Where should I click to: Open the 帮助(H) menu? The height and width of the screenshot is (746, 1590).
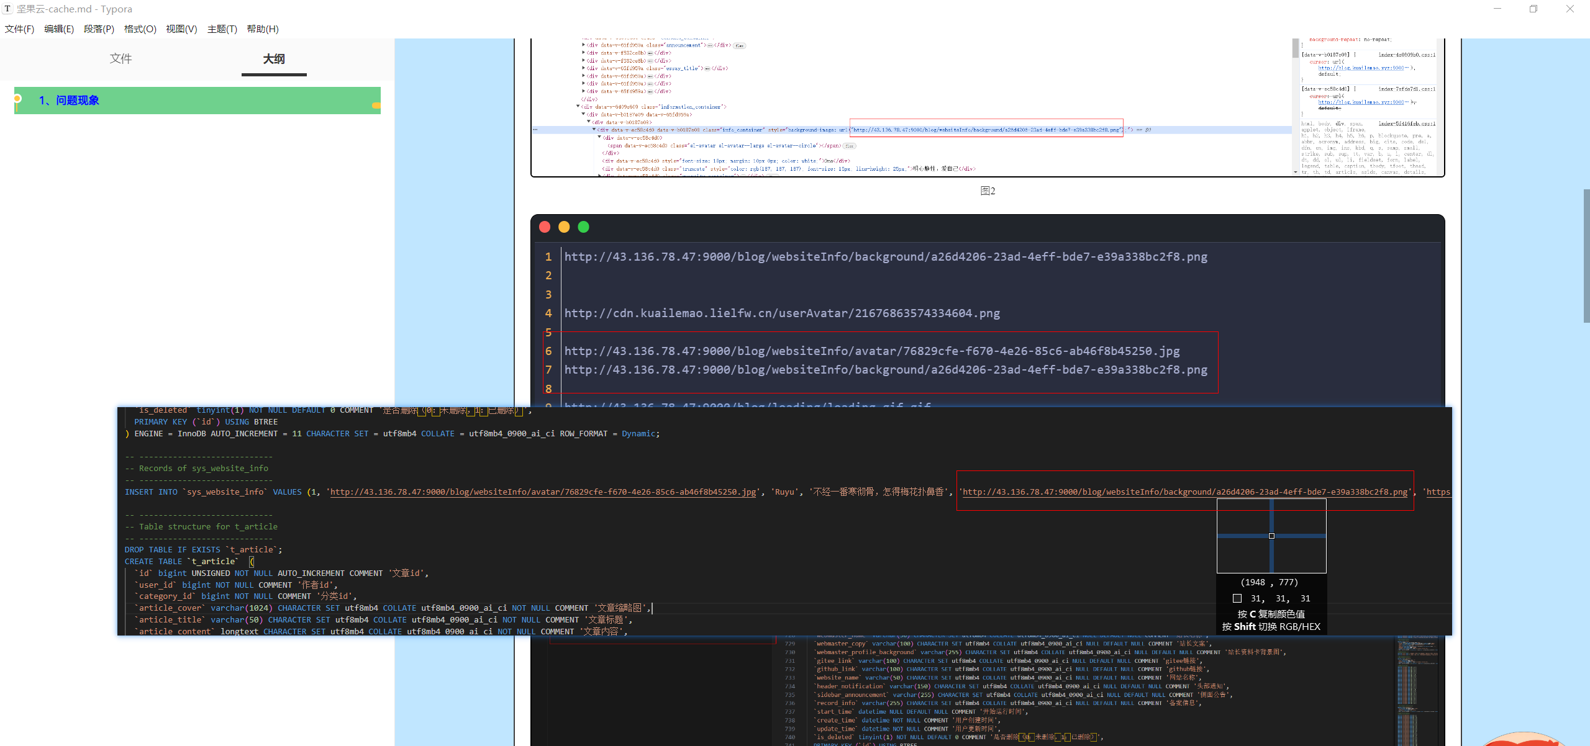click(x=263, y=29)
